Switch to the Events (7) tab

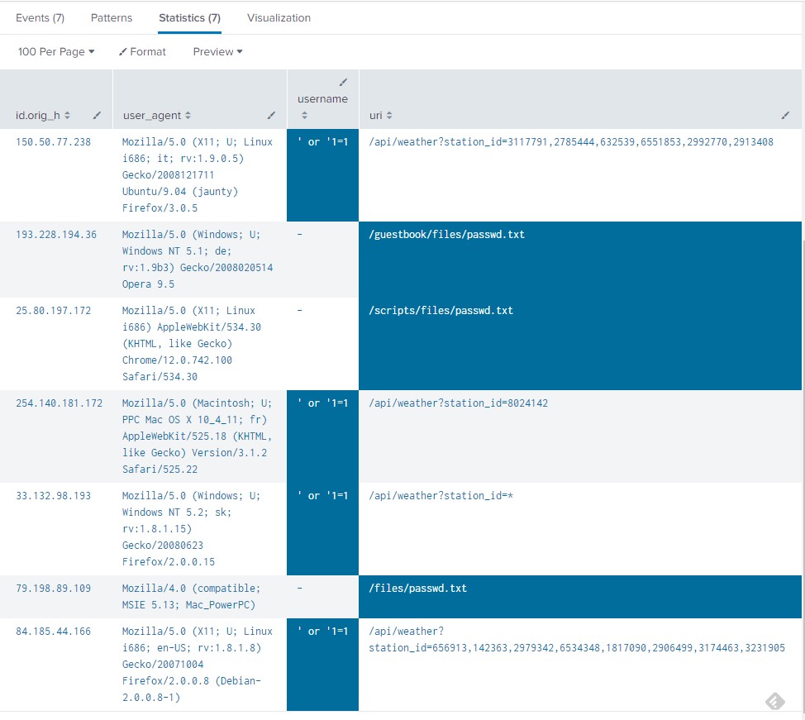pos(40,17)
